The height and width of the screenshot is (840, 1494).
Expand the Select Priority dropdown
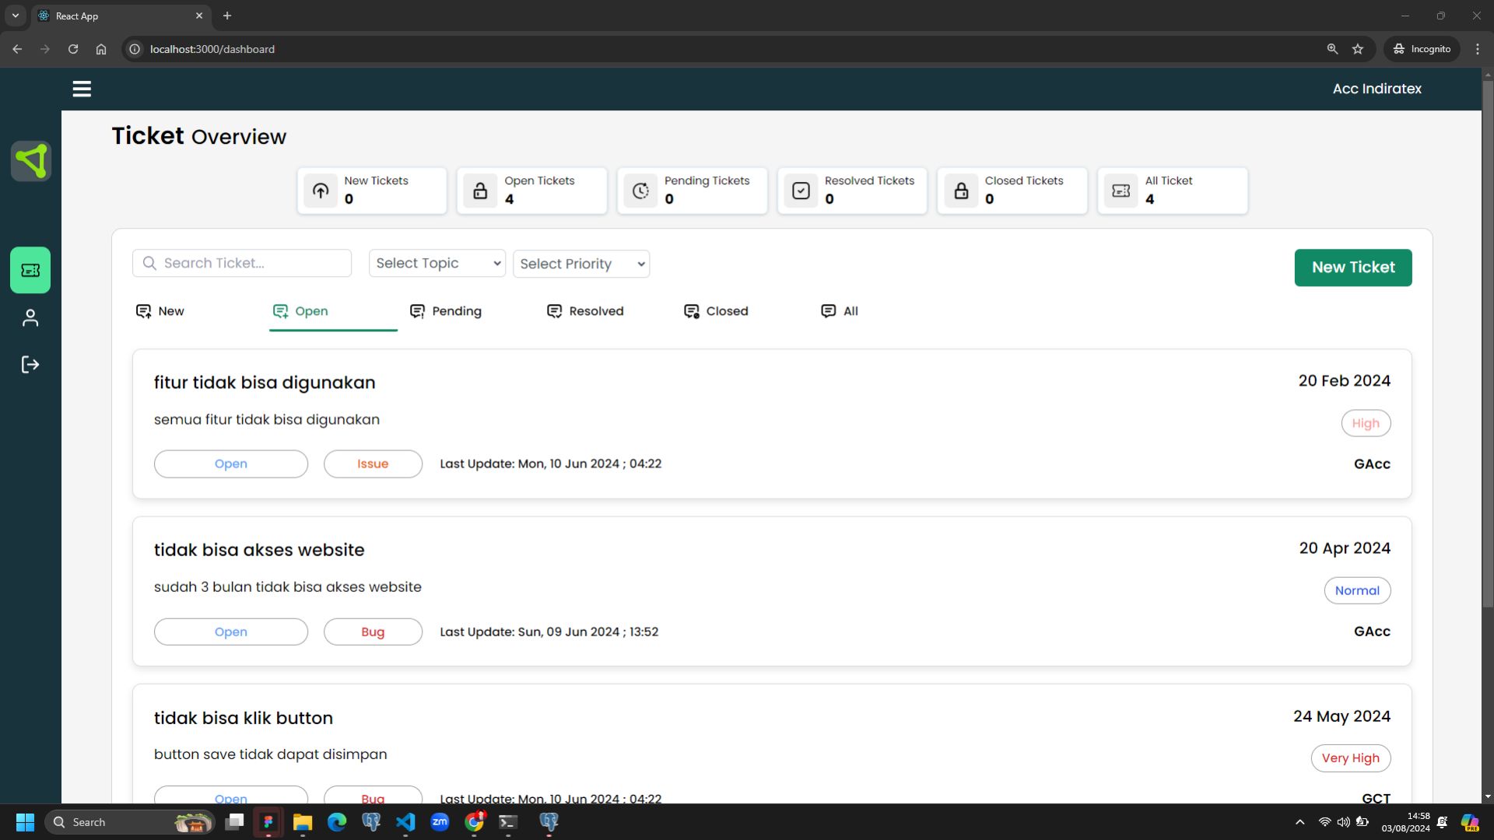pos(581,264)
